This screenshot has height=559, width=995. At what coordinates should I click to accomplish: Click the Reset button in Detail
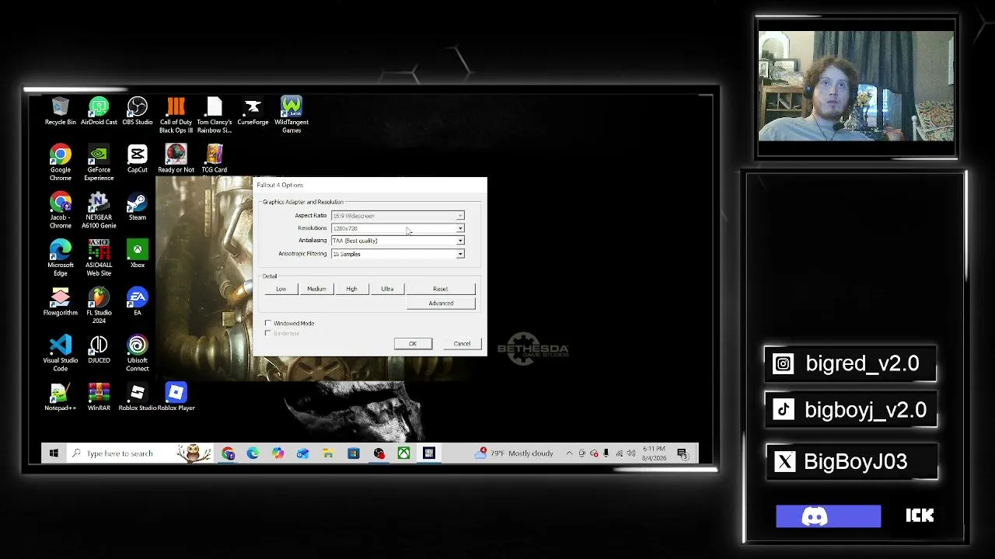pos(440,289)
